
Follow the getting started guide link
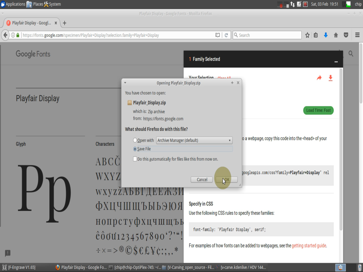(309, 246)
